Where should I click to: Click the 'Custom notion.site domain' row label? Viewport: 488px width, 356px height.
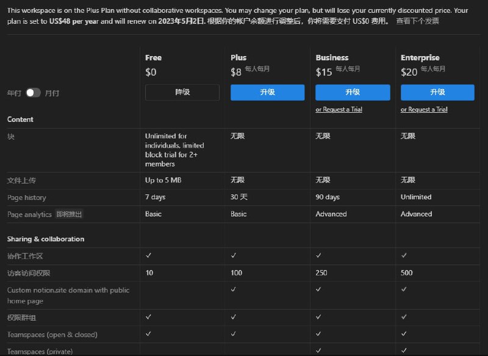(x=68, y=296)
